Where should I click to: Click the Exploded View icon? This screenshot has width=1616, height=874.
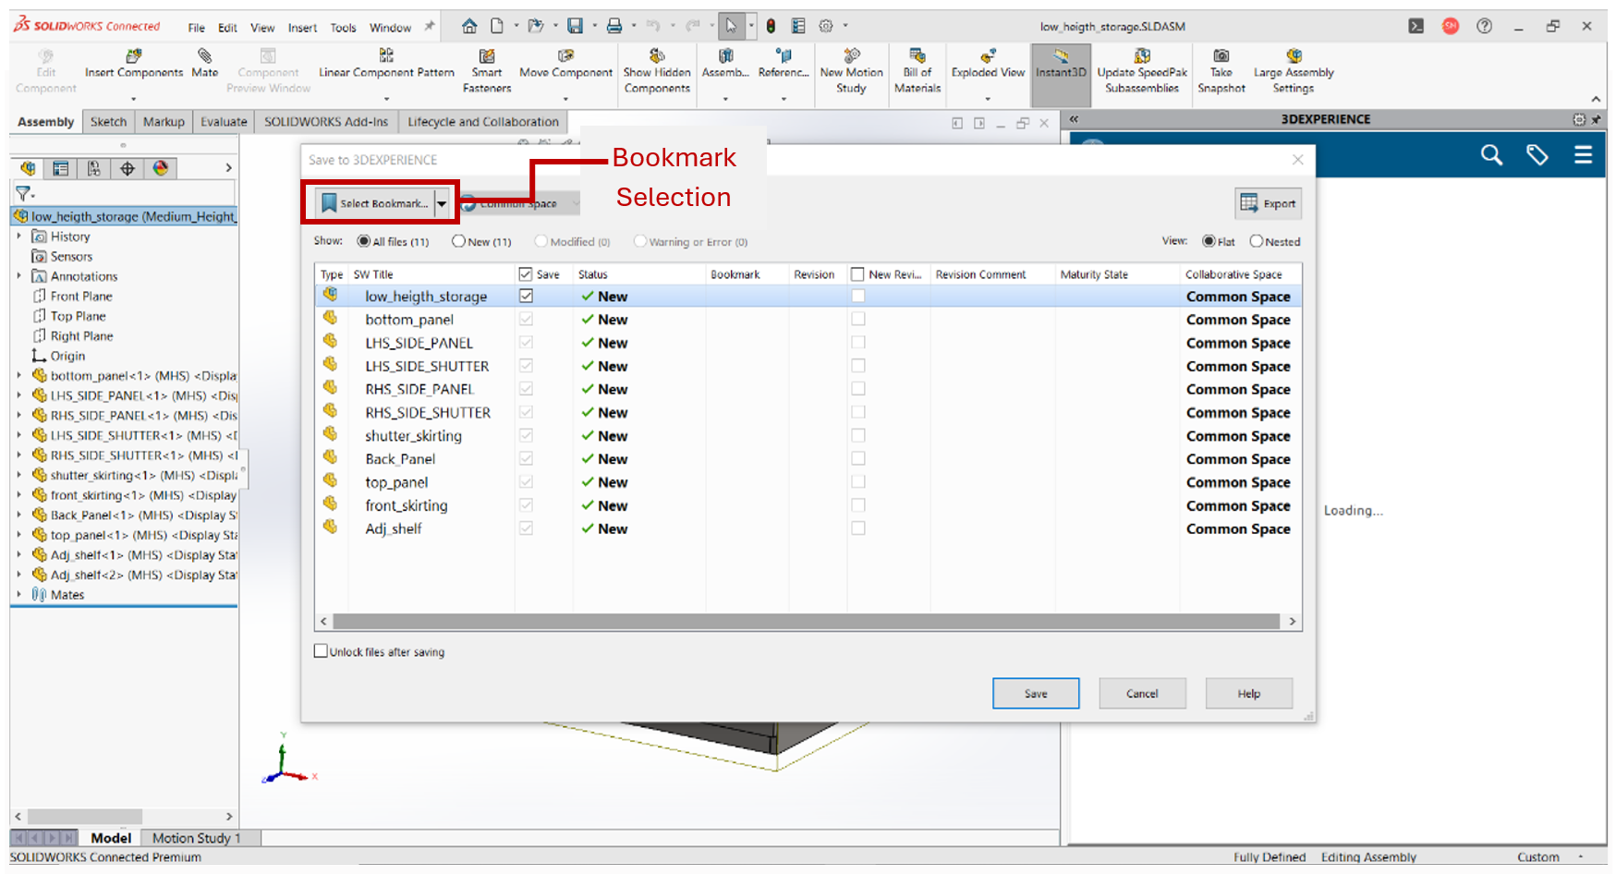tap(988, 57)
